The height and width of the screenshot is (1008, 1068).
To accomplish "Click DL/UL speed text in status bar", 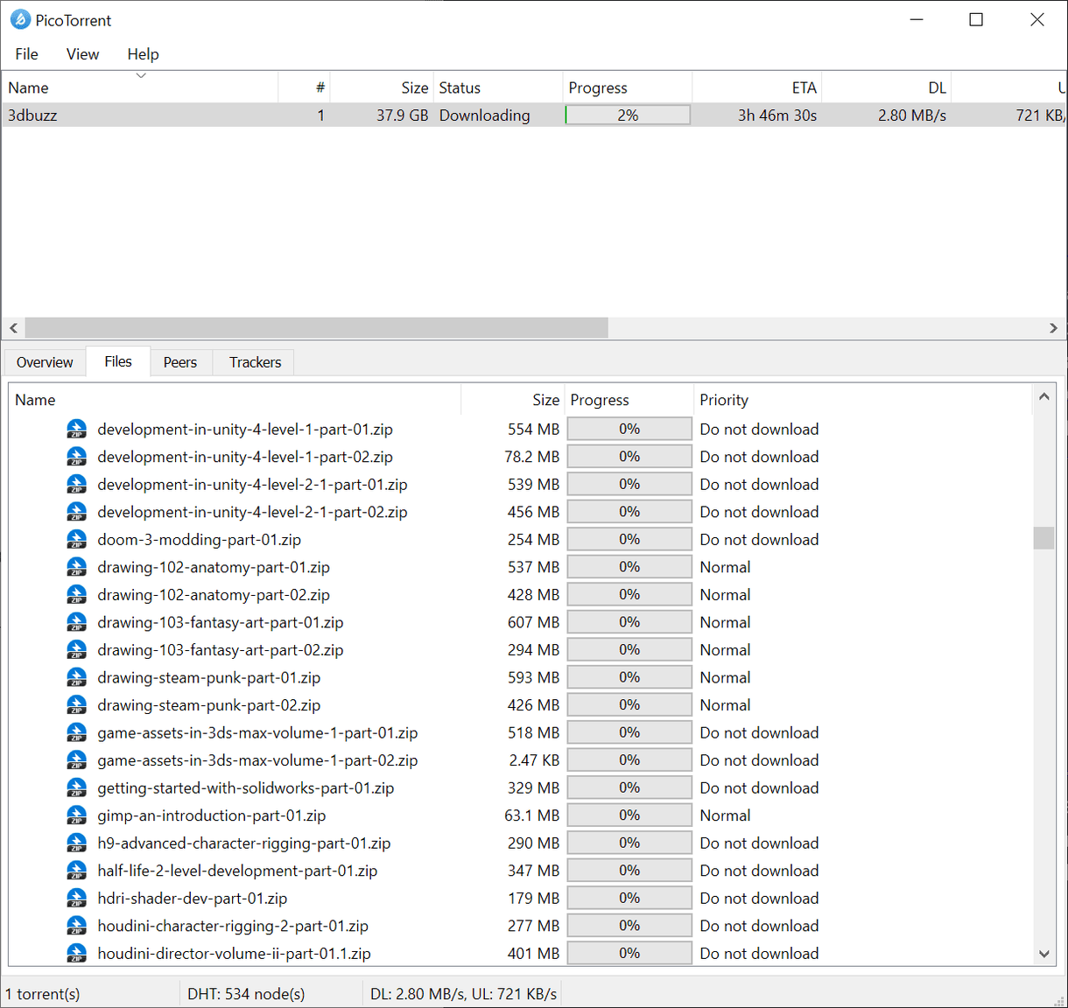I will [x=463, y=994].
